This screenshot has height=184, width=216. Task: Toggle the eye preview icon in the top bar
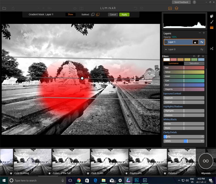[x=75, y=8]
